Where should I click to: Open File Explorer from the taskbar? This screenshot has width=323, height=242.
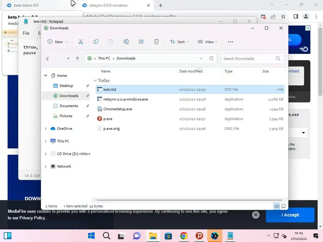[x=153, y=236]
